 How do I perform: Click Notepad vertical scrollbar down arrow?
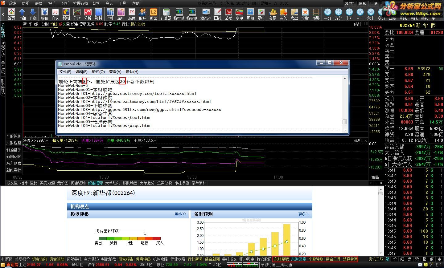pyautogui.click(x=345, y=130)
